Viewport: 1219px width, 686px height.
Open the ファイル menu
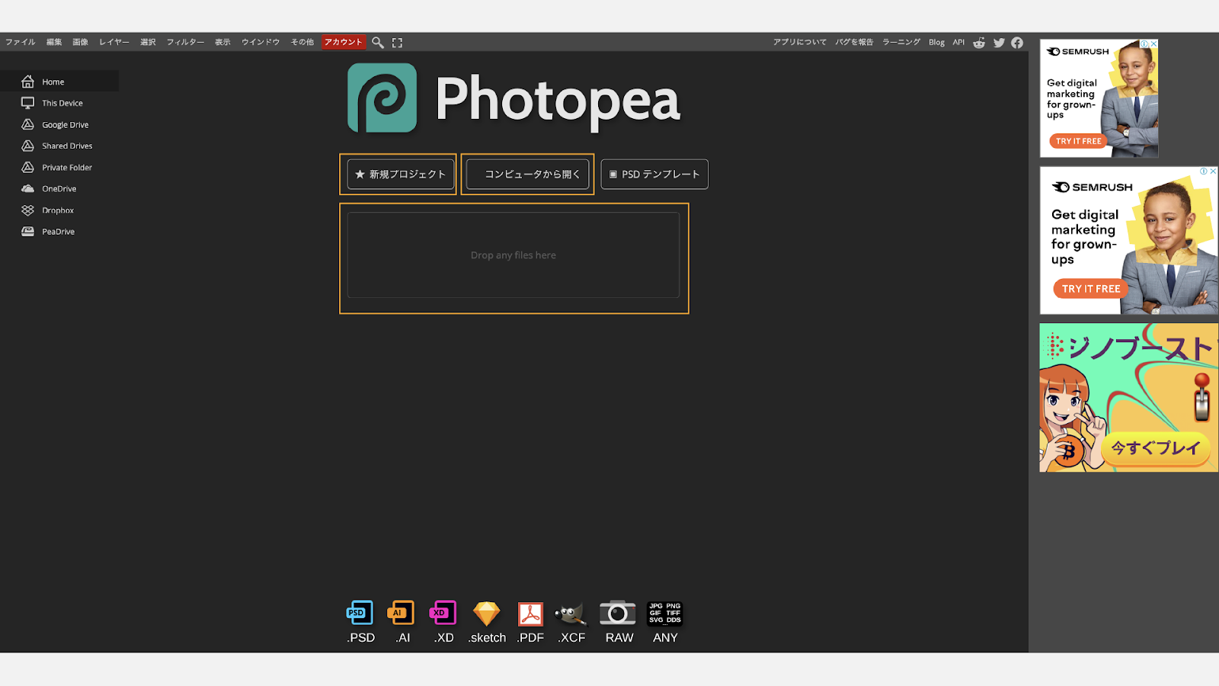click(21, 43)
